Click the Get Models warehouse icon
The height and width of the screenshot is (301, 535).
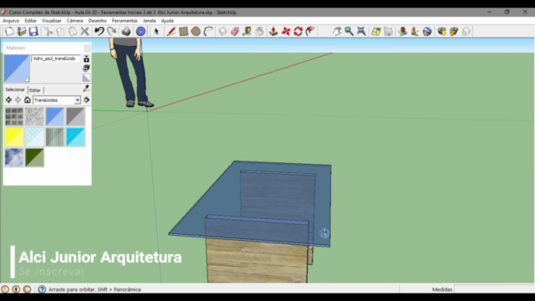[x=441, y=32]
